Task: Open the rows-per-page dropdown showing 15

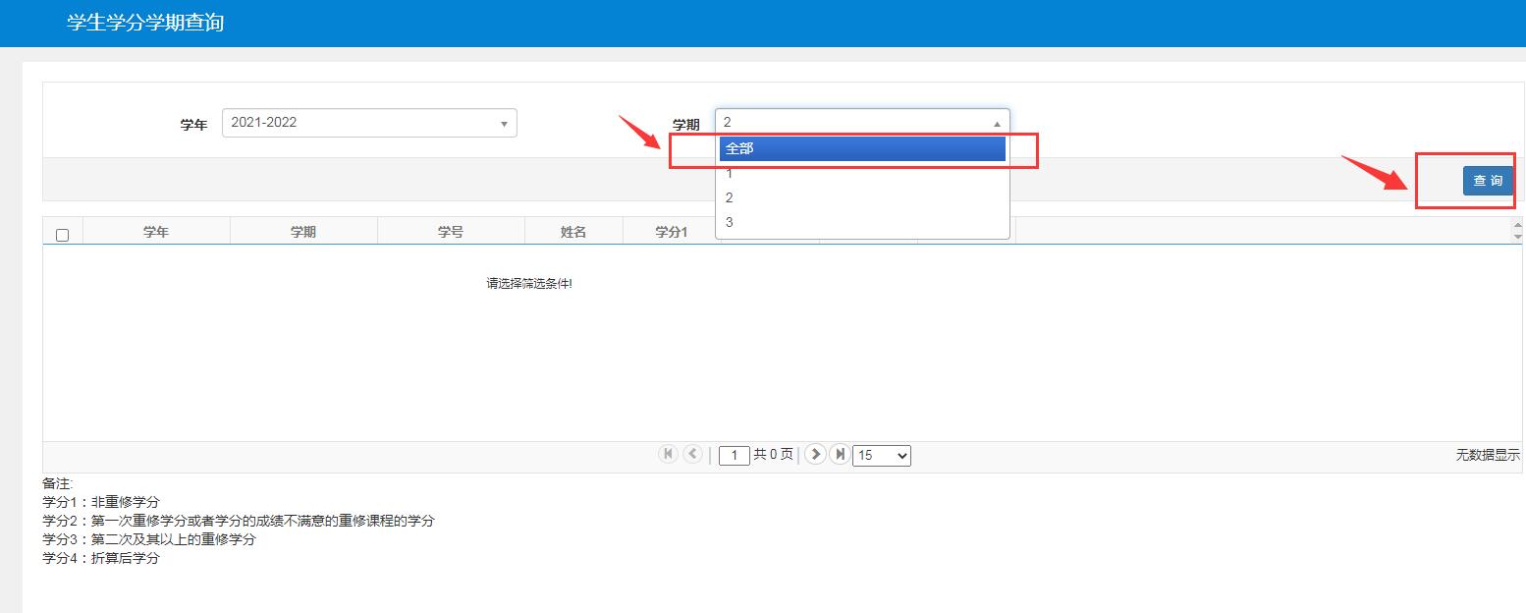Action: tap(882, 456)
